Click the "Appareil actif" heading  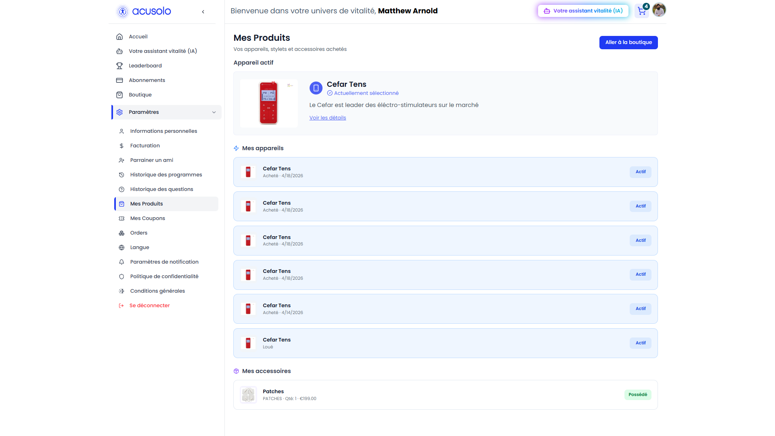[x=253, y=63]
